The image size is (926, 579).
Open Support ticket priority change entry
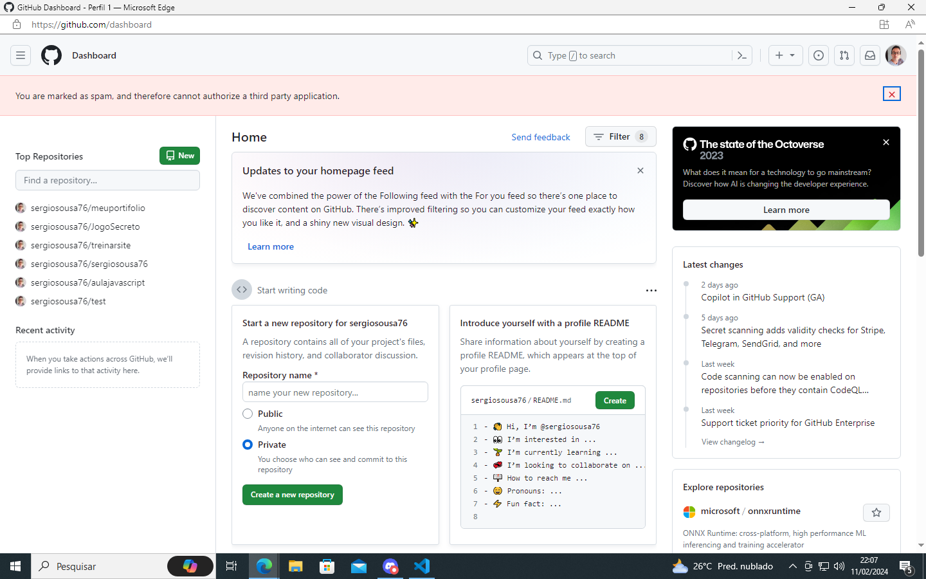788,423
